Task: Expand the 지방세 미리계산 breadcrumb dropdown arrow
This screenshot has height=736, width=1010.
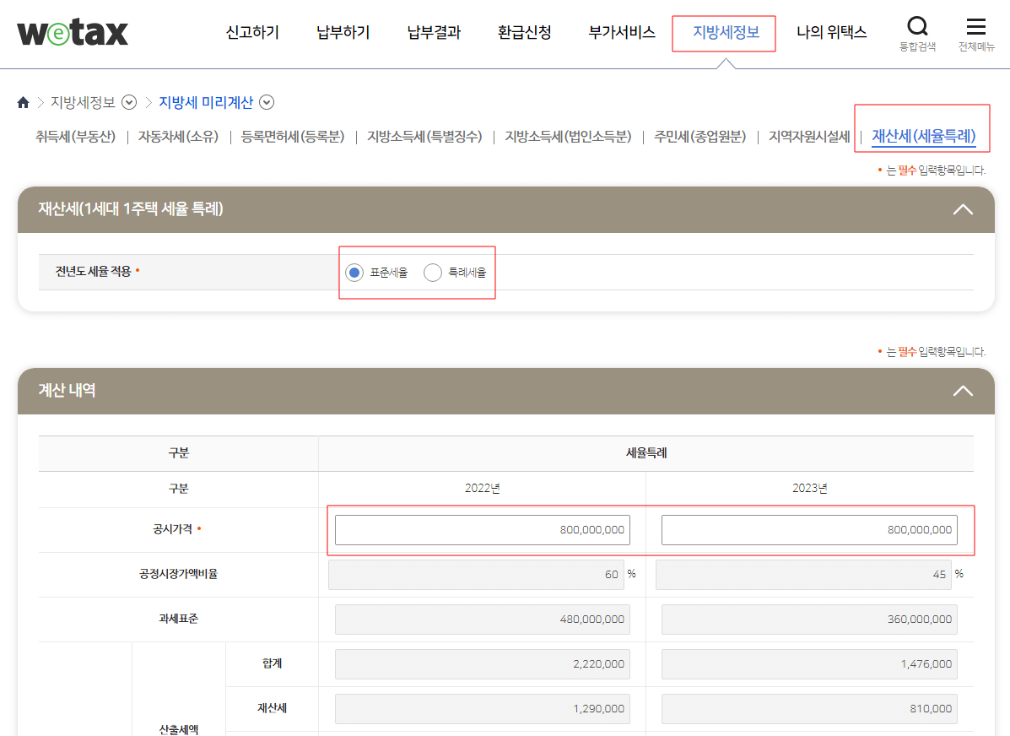Action: (x=267, y=102)
